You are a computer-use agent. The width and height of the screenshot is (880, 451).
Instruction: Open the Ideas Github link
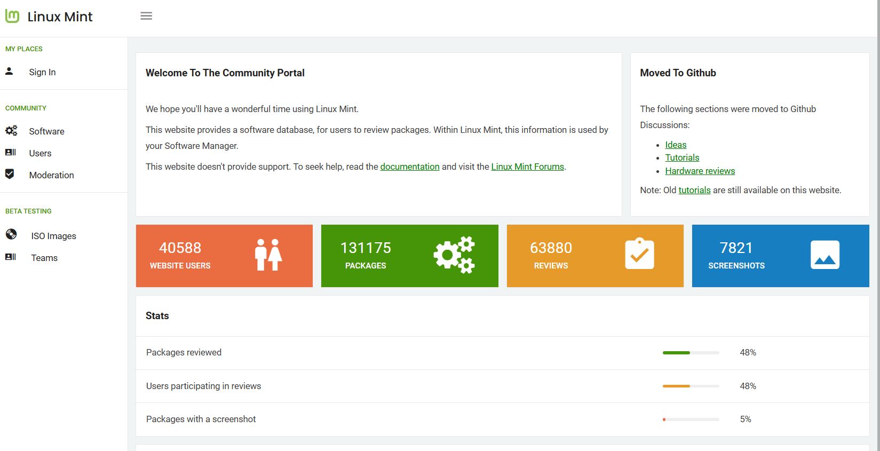pos(676,145)
